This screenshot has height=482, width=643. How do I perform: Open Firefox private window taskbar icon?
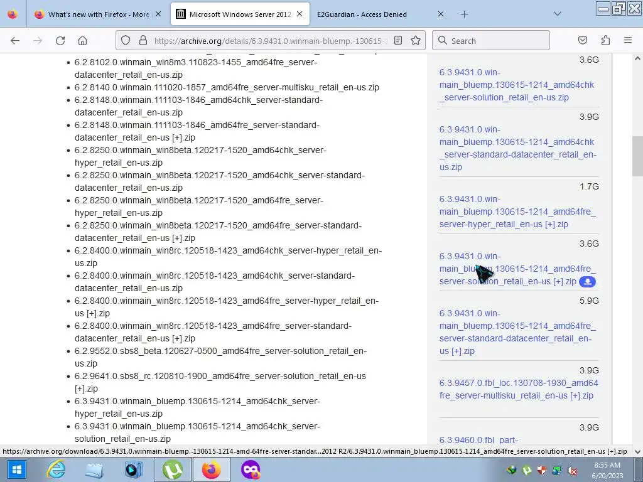[x=251, y=469]
